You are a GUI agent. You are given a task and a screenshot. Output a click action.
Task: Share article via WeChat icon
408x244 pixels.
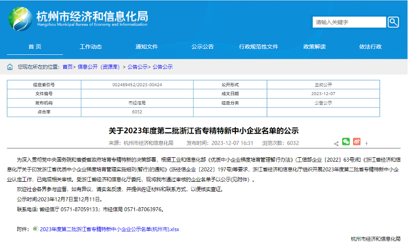click(x=346, y=142)
